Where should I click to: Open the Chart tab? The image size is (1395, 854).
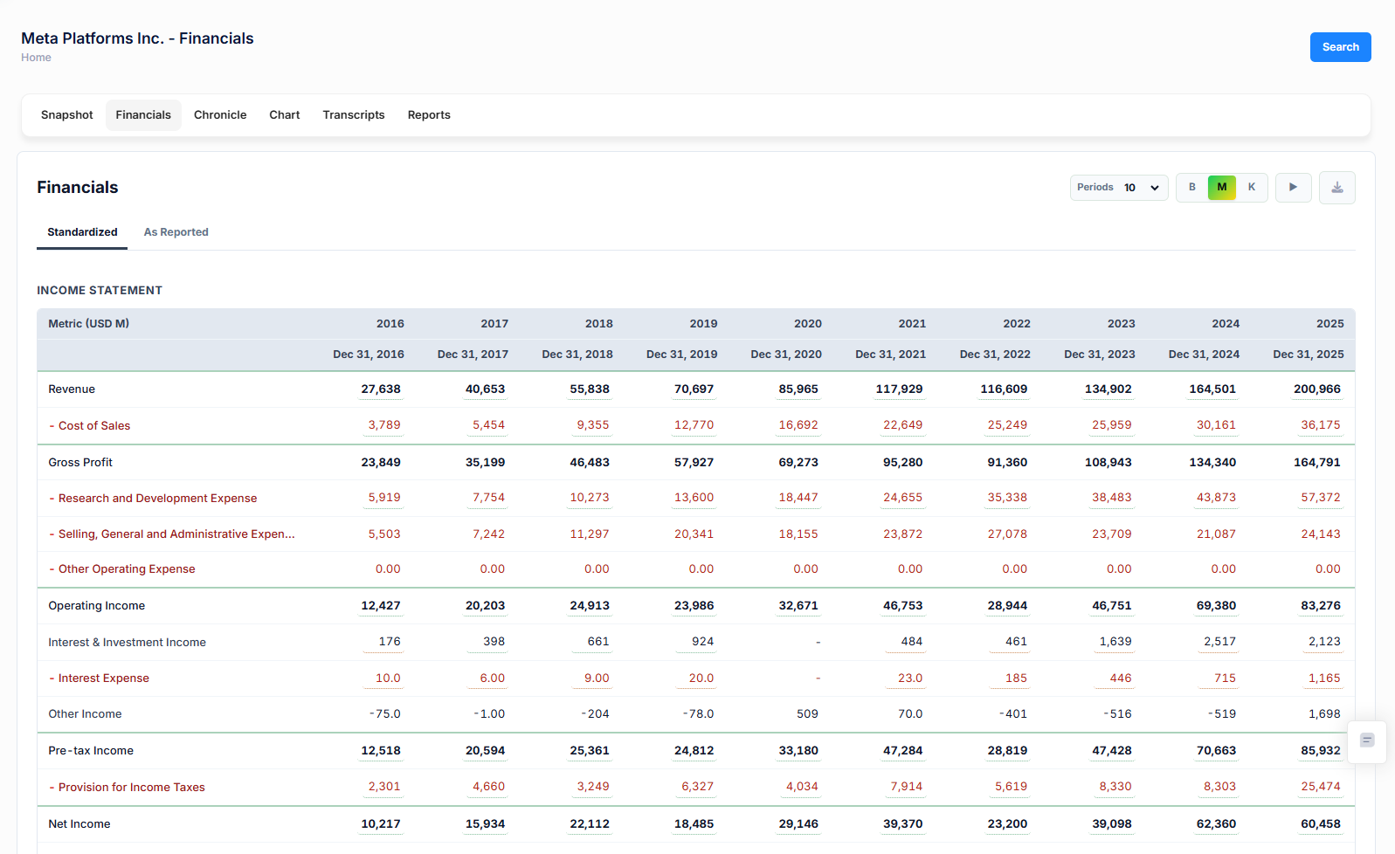coord(285,115)
